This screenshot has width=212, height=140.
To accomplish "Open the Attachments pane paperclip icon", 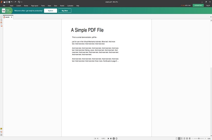I will click(1, 132).
